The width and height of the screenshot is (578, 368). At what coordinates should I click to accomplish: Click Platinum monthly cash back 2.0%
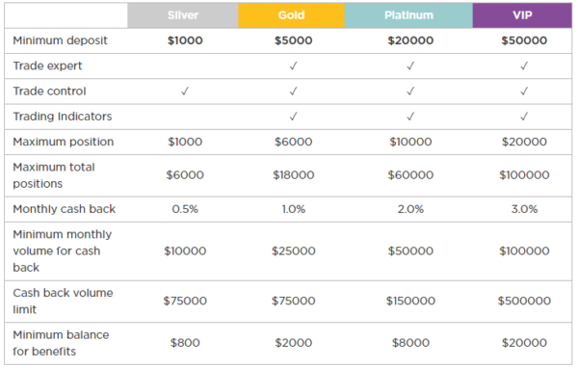410,209
